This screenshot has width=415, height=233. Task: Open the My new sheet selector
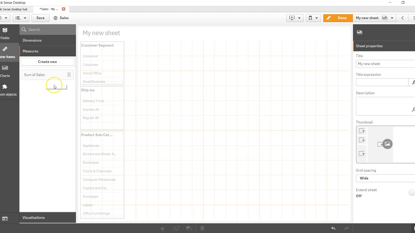[x=374, y=18]
